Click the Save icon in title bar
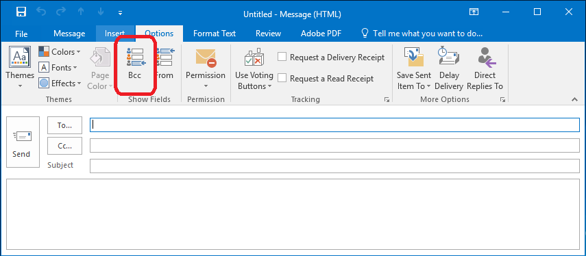This screenshot has width=586, height=256. tap(21, 12)
